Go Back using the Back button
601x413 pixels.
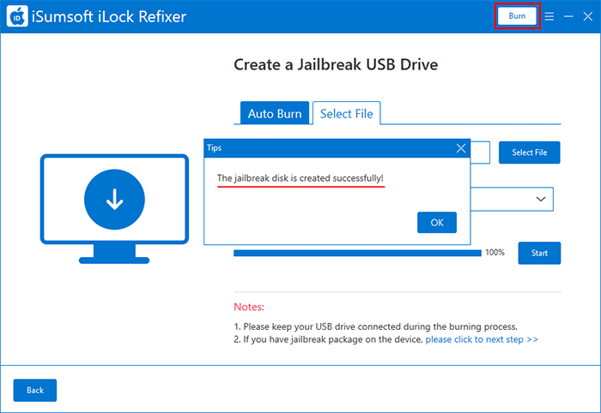point(35,391)
